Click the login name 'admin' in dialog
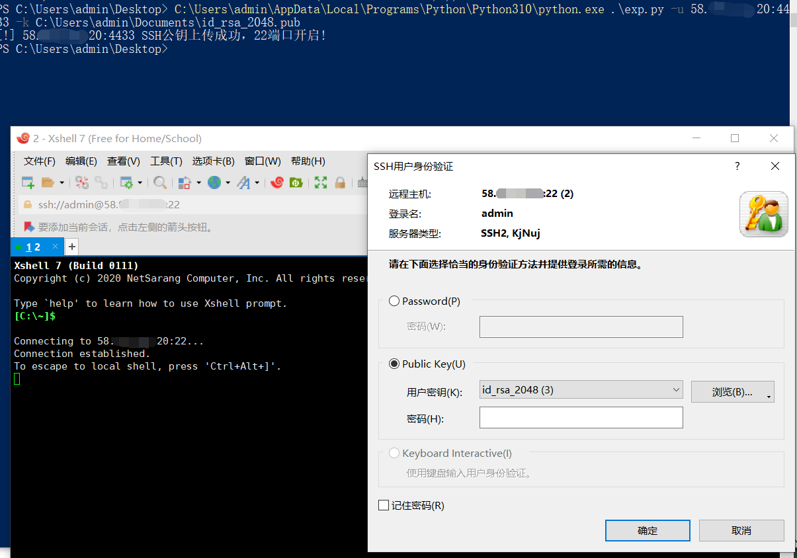 pos(497,213)
